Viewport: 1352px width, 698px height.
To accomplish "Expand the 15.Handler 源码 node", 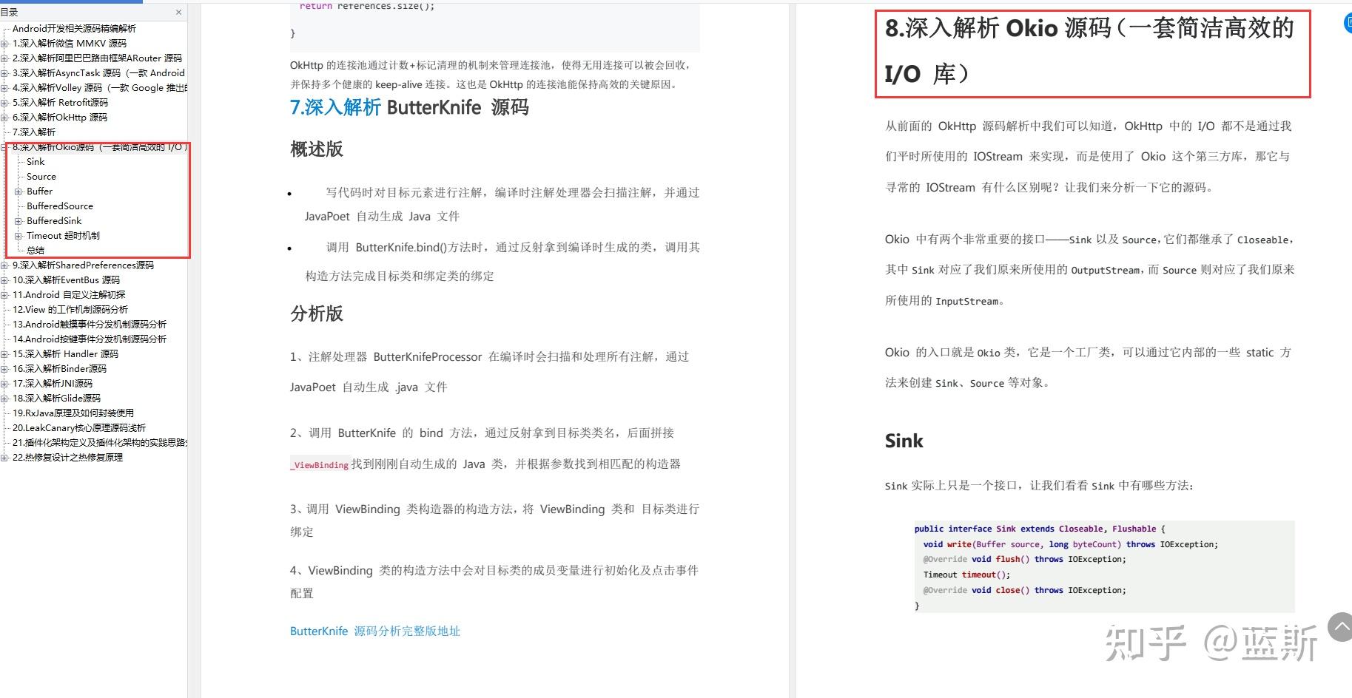I will tap(4, 354).
